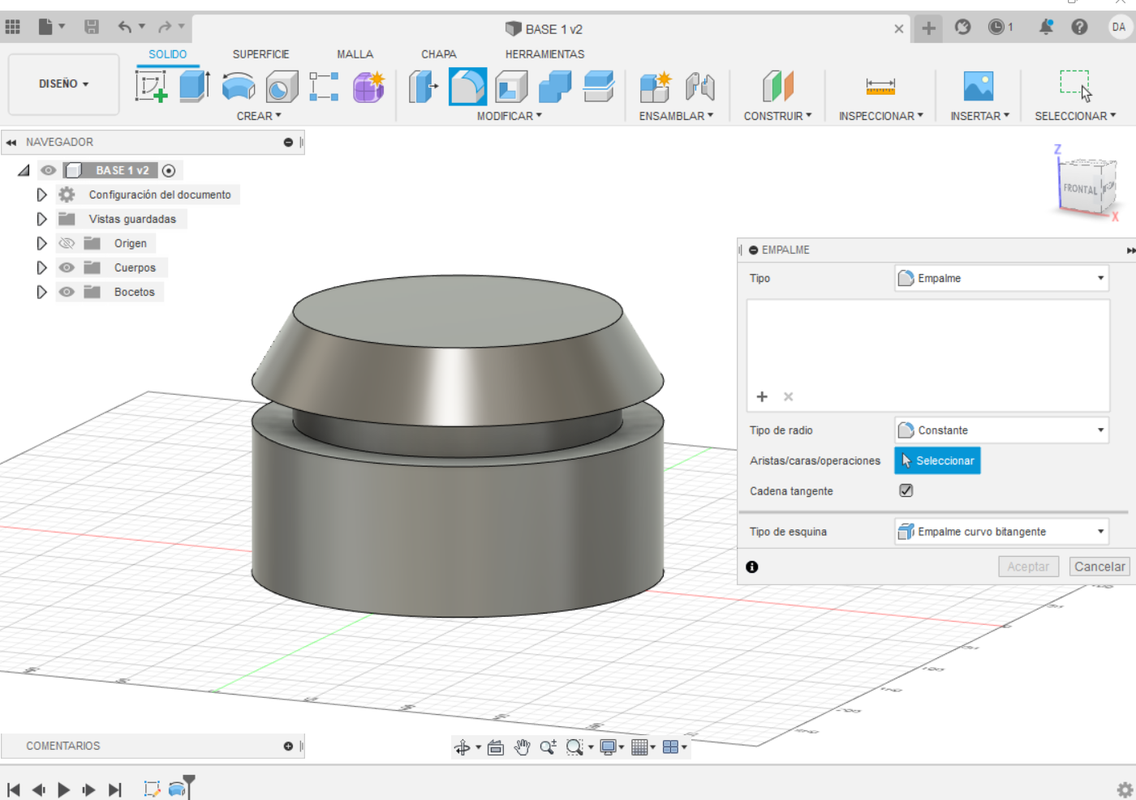Play the timeline
Viewport: 1136px width, 800px height.
(64, 789)
